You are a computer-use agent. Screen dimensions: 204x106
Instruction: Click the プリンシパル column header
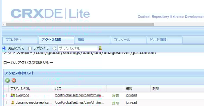[x=31, y=89]
